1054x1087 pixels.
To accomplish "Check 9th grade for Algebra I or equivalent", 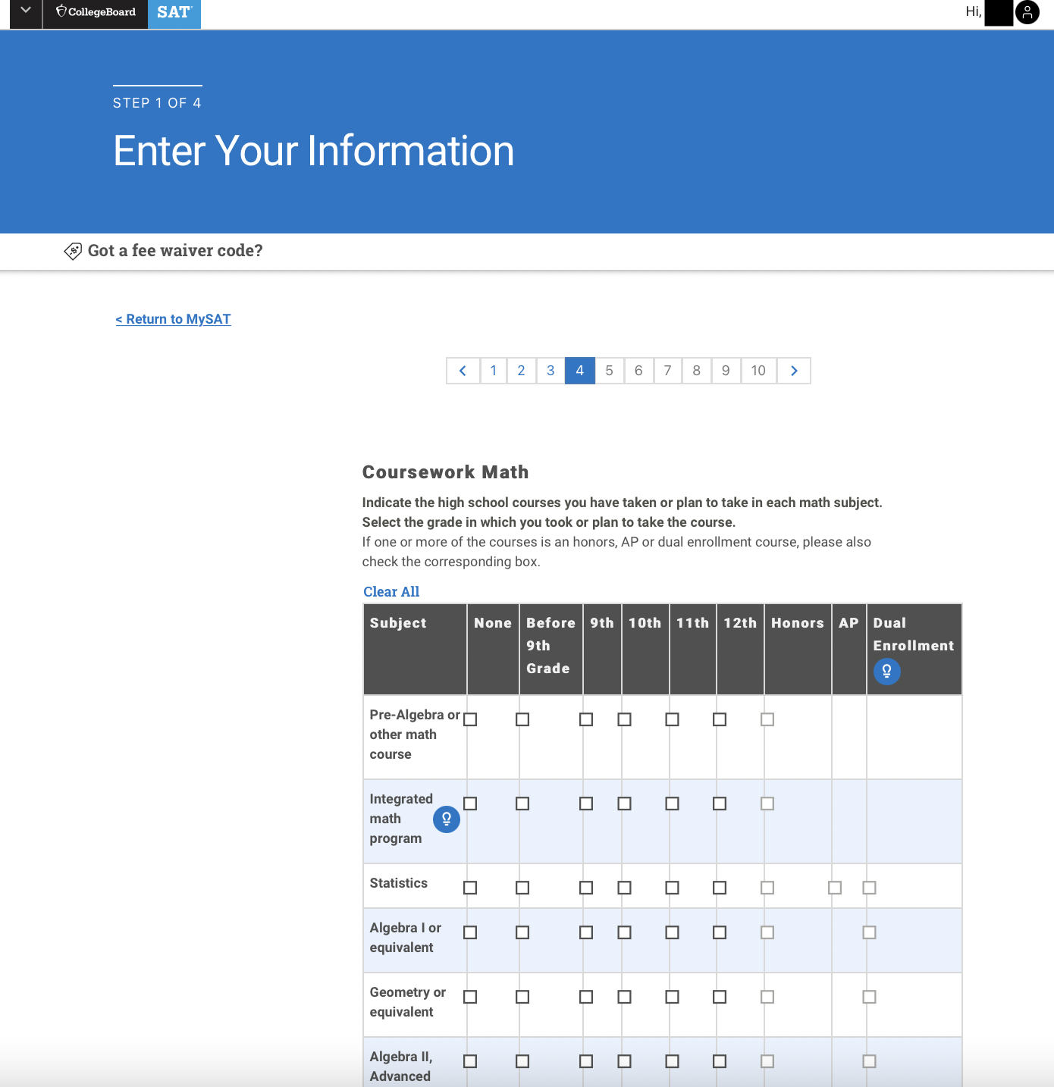I will (x=585, y=932).
